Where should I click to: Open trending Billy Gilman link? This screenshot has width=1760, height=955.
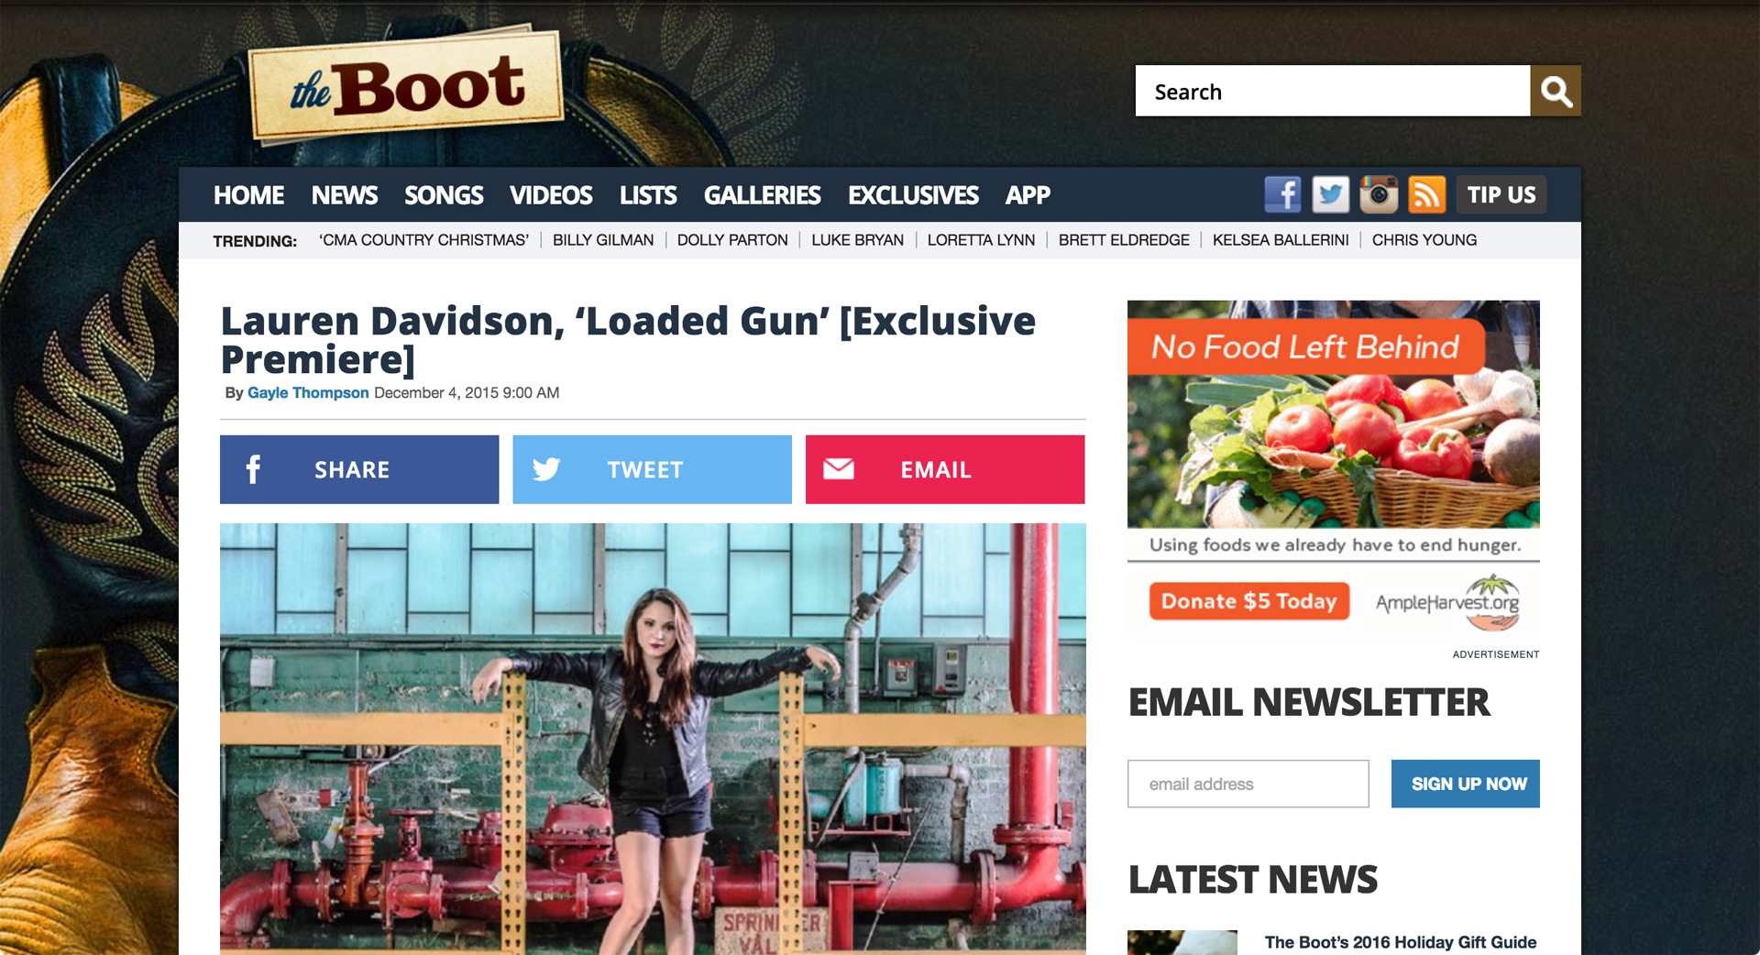603,240
